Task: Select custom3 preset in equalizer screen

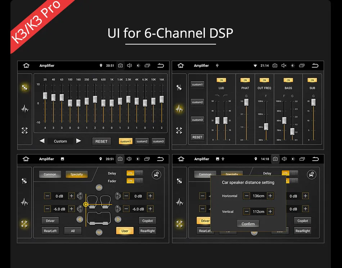Action: point(158,141)
